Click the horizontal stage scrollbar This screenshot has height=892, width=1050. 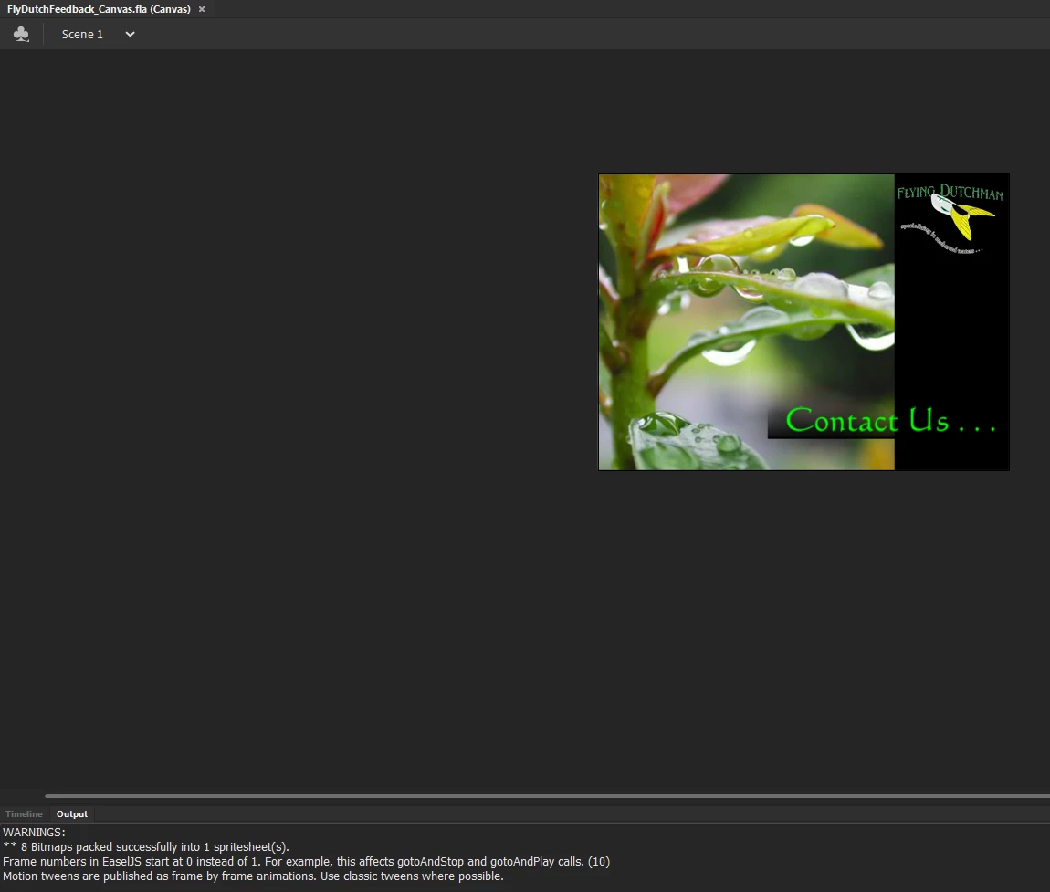(x=547, y=796)
